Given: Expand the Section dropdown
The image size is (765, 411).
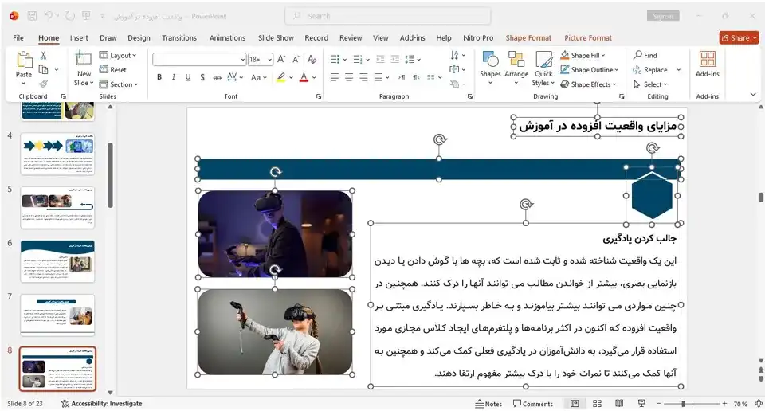Looking at the screenshot, I should (119, 84).
